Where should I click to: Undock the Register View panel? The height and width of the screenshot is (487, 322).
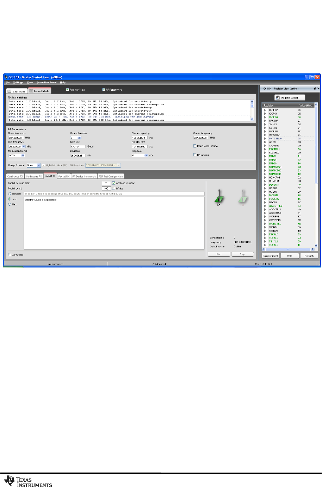coord(315,89)
